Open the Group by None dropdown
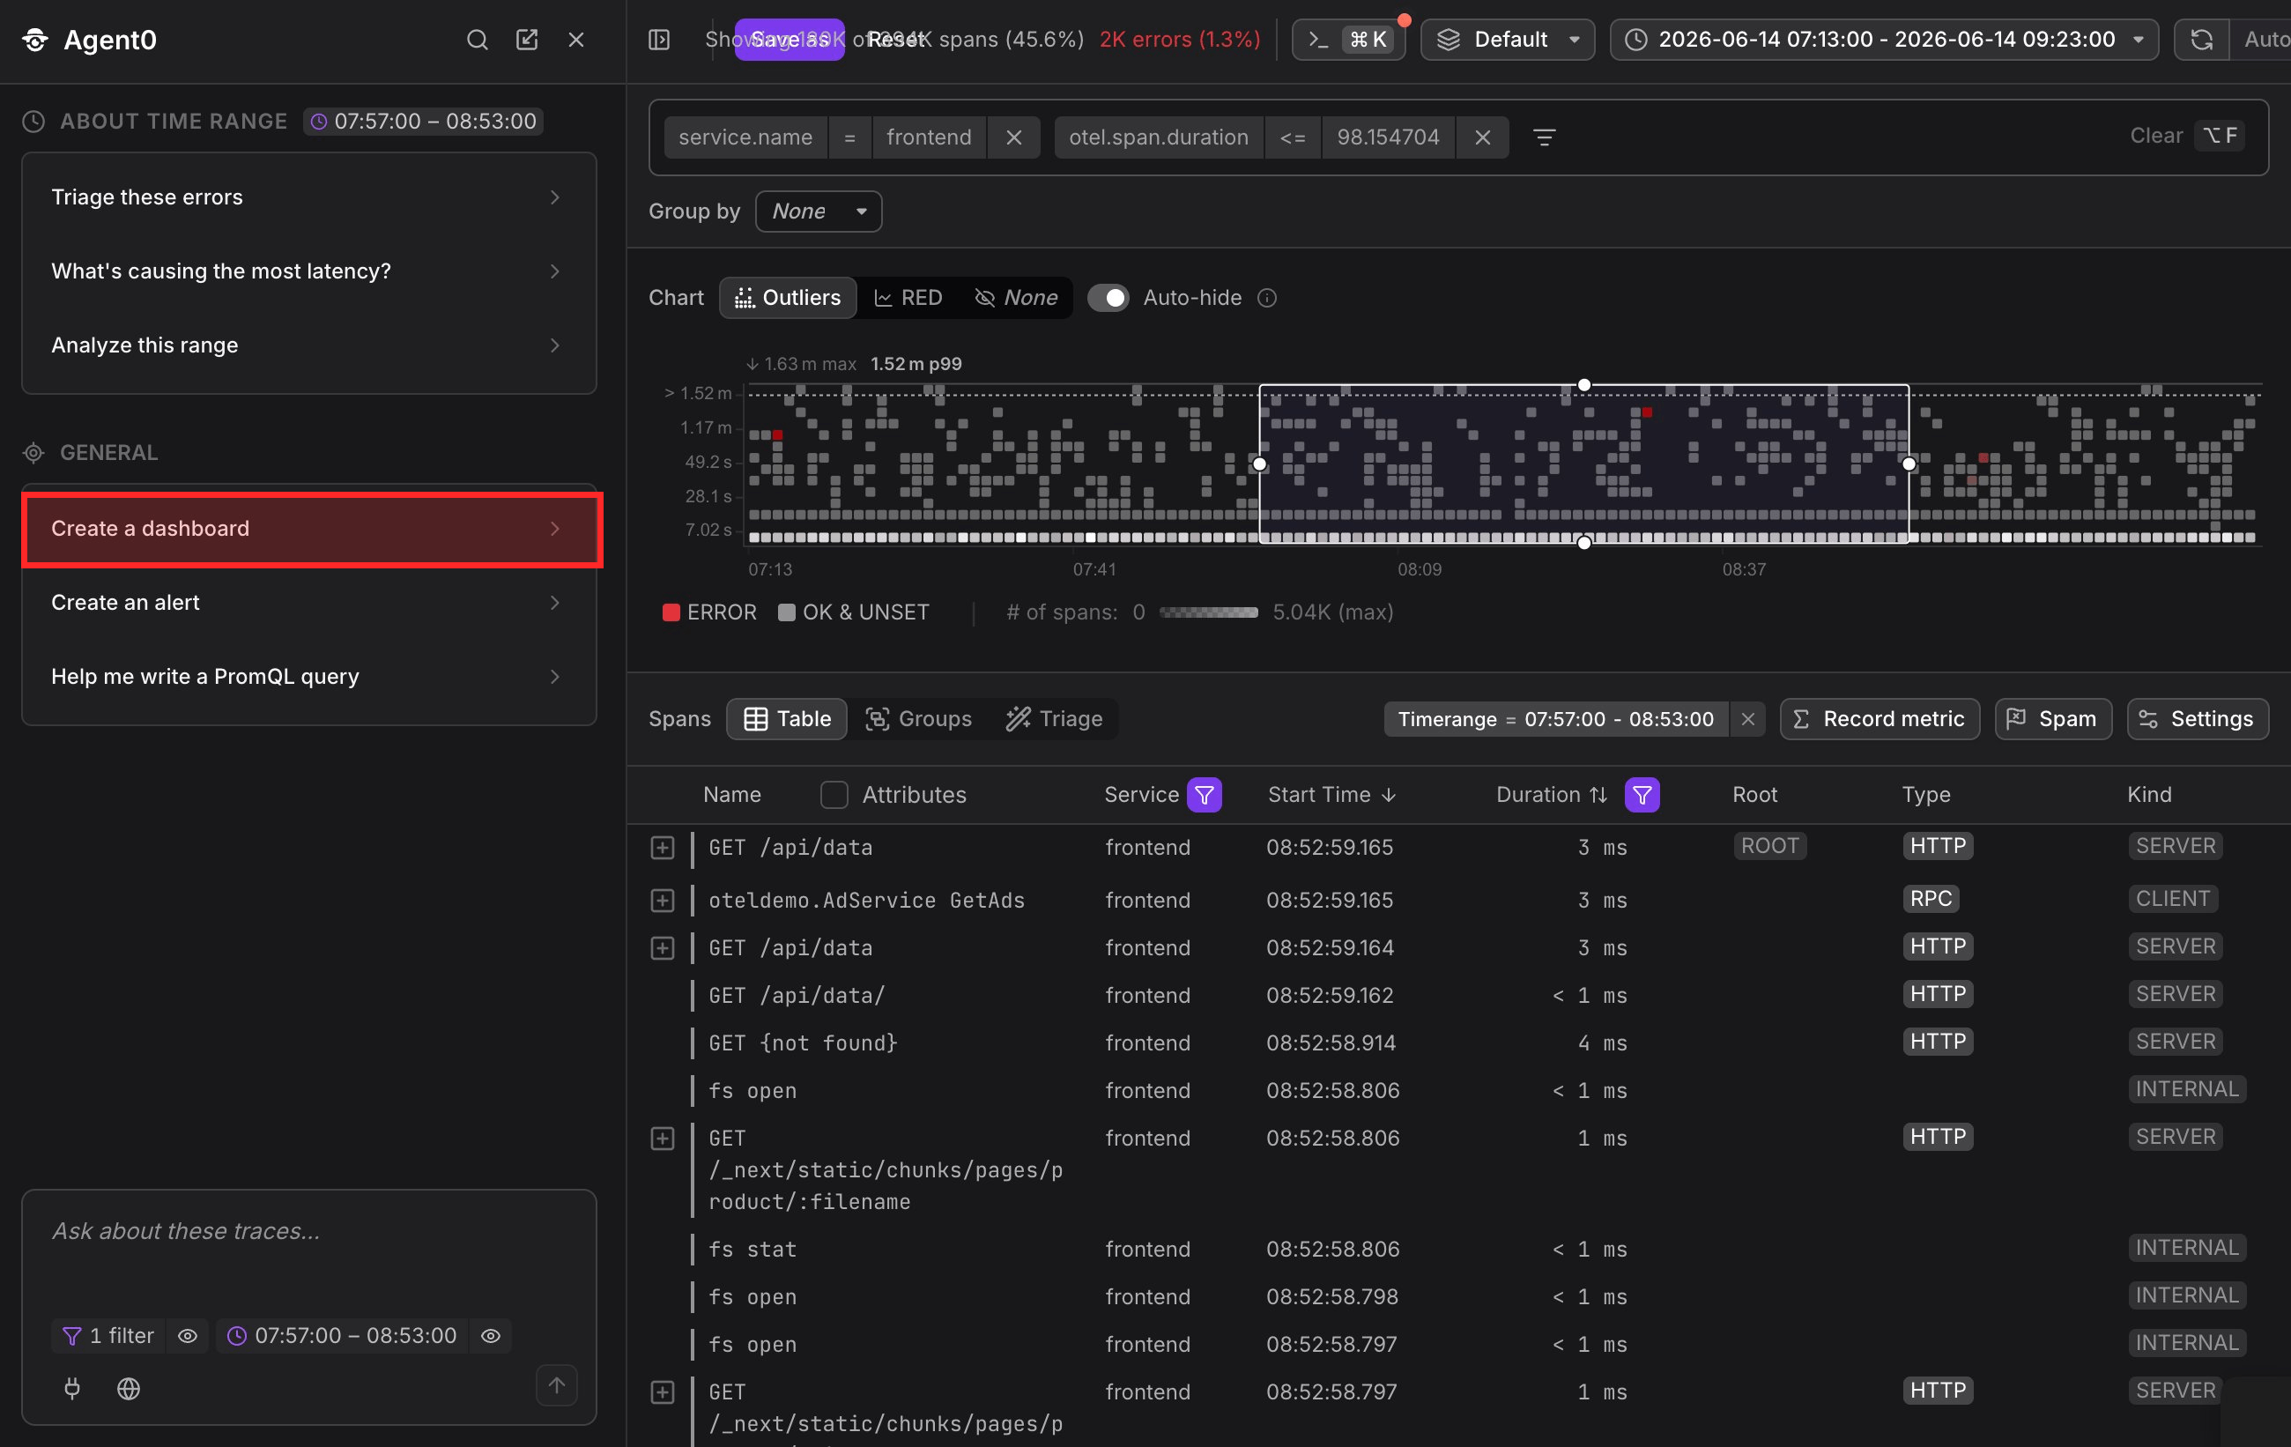The height and width of the screenshot is (1447, 2291). (819, 211)
